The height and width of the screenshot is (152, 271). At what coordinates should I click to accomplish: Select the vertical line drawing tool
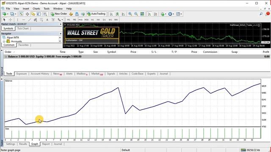(x=17, y=20)
